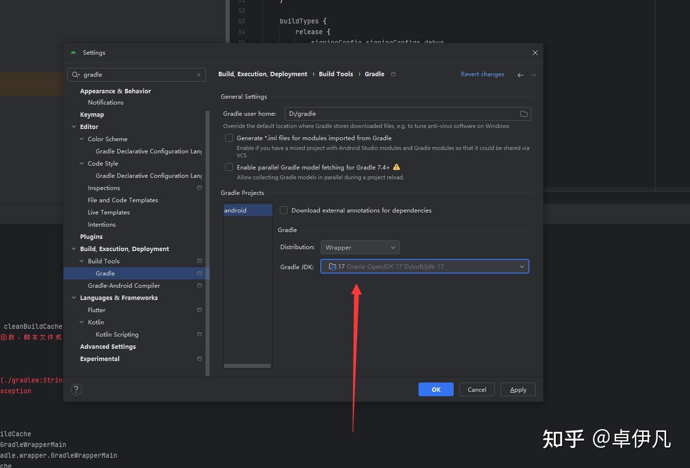Image resolution: width=690 pixels, height=468 pixels.
Task: Enable parallel Gradle model fetching for Gradle 7.4+
Action: [x=229, y=167]
